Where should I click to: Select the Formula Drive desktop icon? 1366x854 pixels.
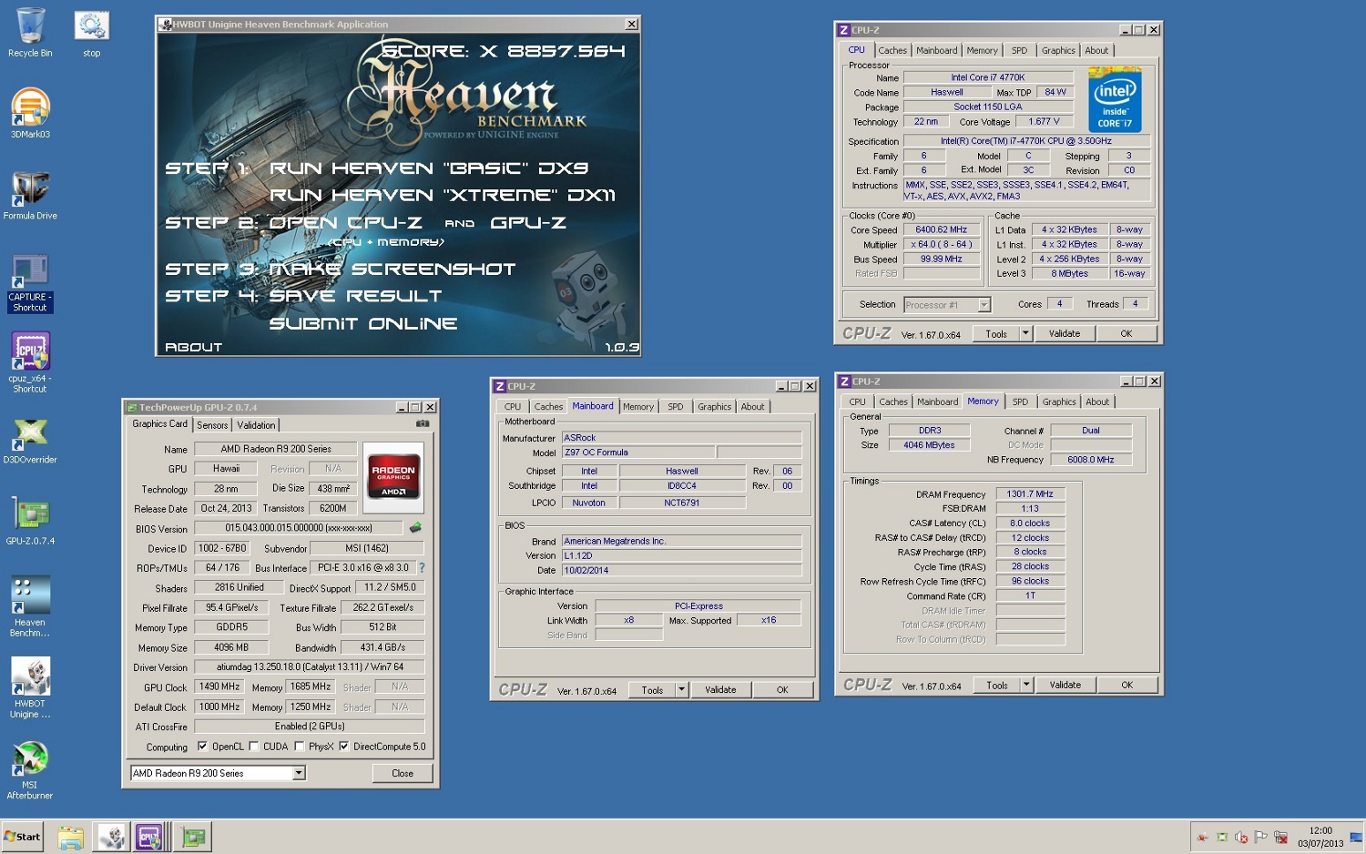tap(30, 195)
